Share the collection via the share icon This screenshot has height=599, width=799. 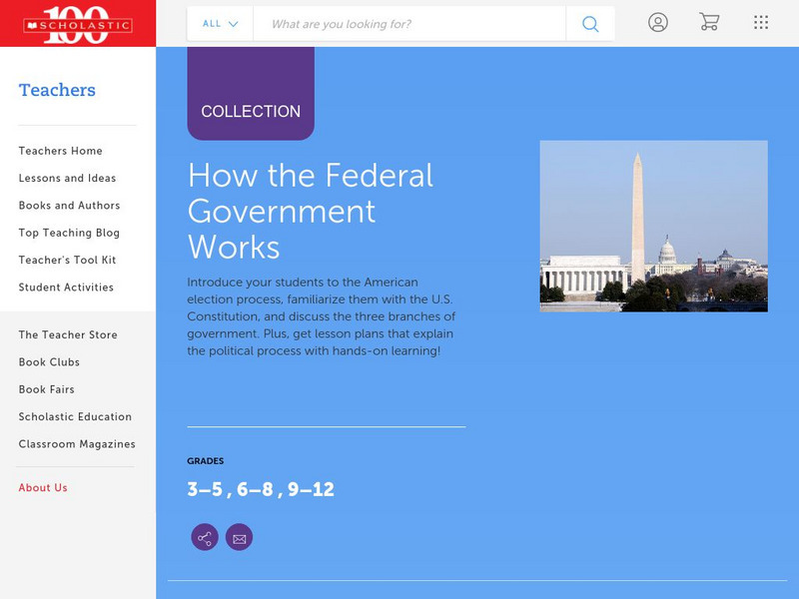pyautogui.click(x=203, y=537)
